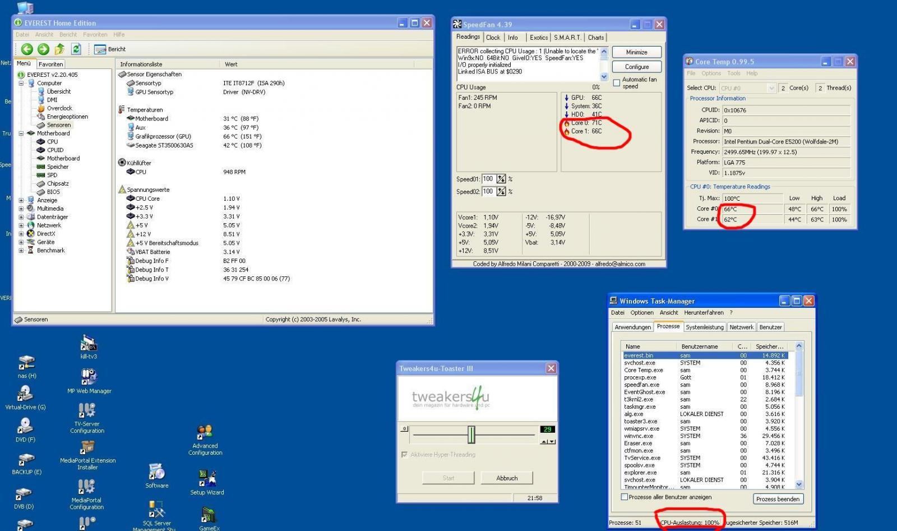Open the Setup Wizard desktop shortcut
The height and width of the screenshot is (531, 897).
pyautogui.click(x=207, y=483)
